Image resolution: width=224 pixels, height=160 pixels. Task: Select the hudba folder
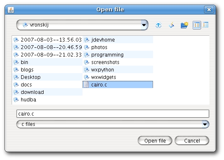48,99
